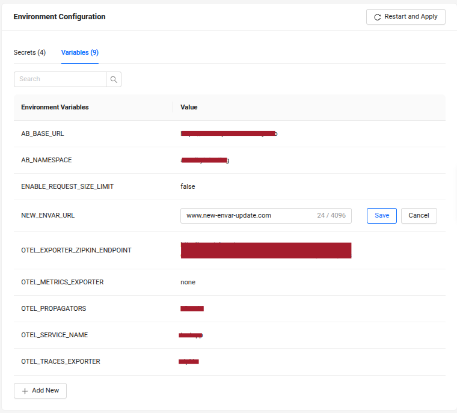Save the NEW_ENVAR_URL value
457x413 pixels.
[x=381, y=216]
